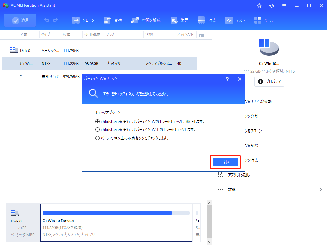Click the 111.79GB capacity cell of Disk 0
Image resolution: width=327 pixels, height=245 pixels.
click(x=71, y=50)
